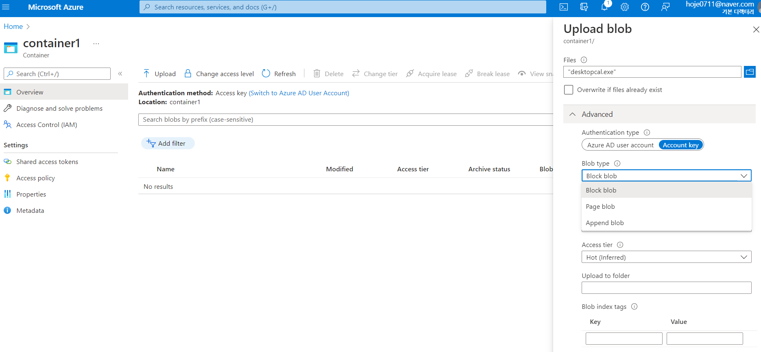Select Azure AD user account authentication
This screenshot has height=352, width=761.
620,145
